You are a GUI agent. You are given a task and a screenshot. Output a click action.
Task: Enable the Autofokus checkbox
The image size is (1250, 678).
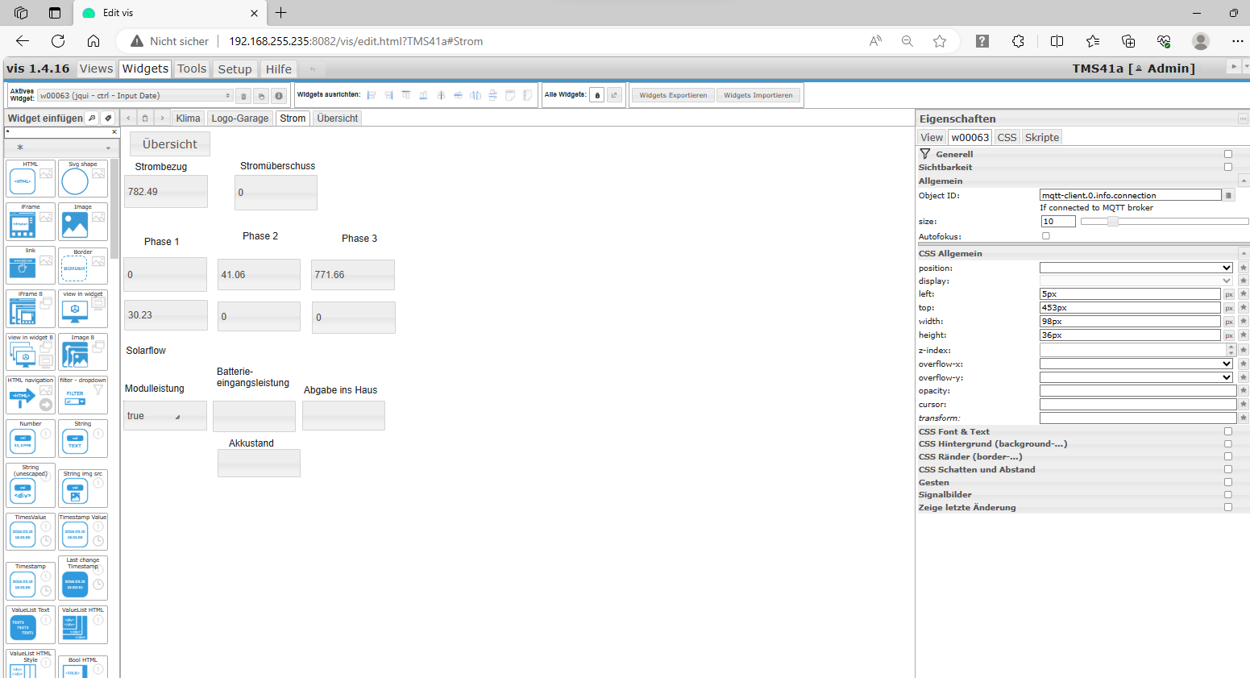(x=1046, y=236)
